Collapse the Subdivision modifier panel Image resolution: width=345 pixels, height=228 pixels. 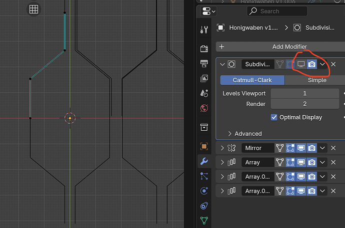[222, 64]
